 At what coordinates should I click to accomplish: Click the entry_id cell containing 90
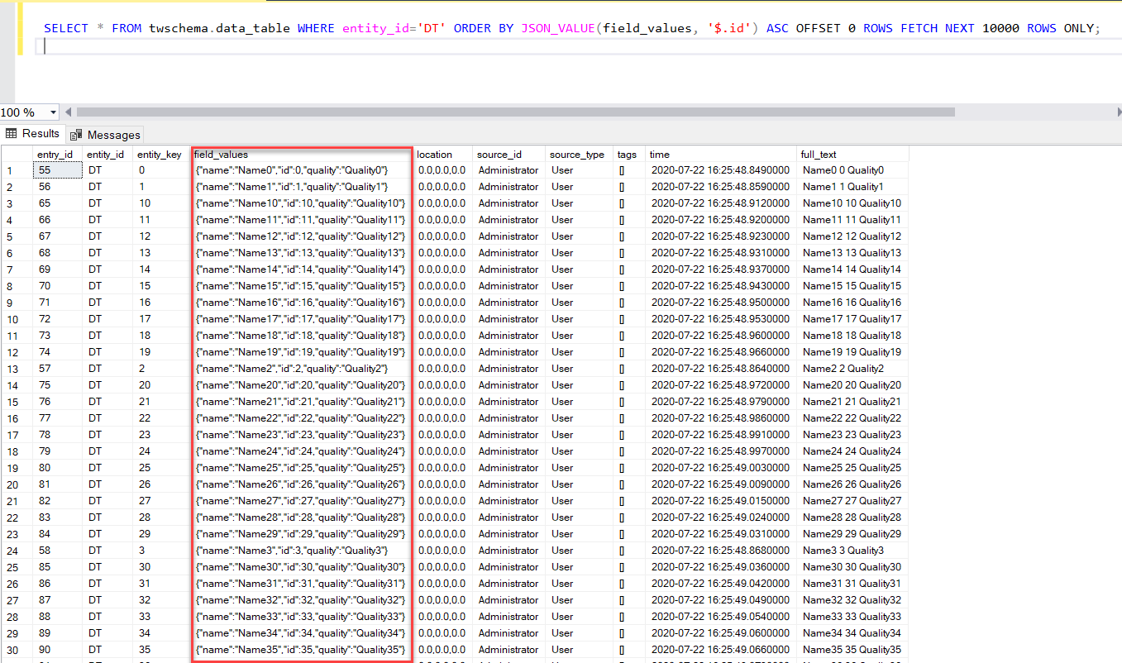(x=57, y=650)
